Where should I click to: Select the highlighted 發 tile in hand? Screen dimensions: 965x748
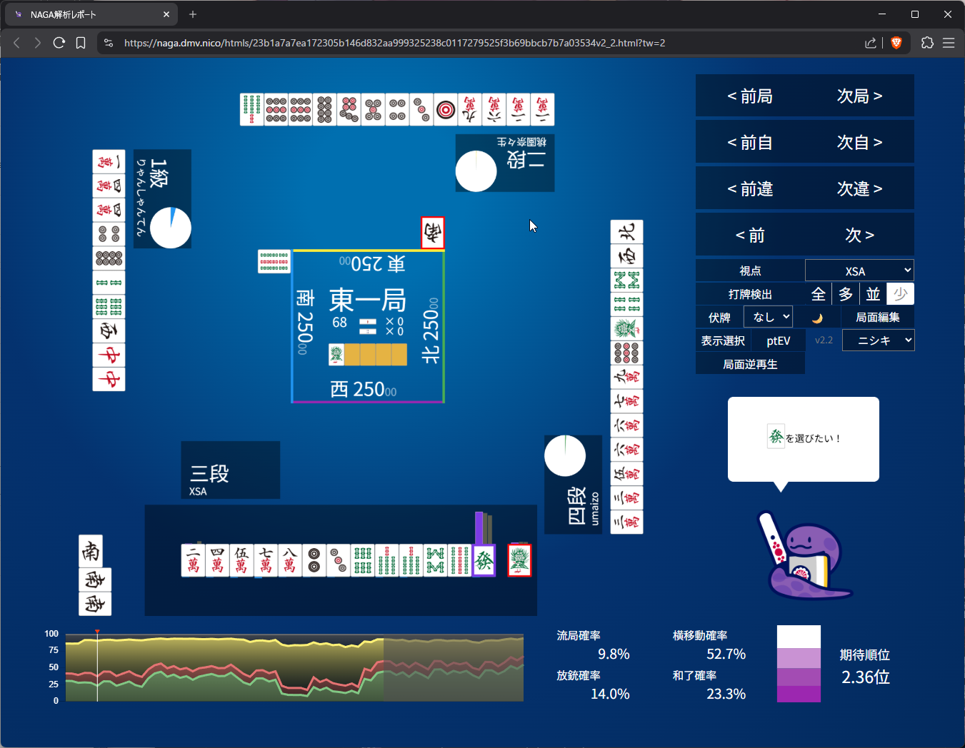tap(484, 560)
